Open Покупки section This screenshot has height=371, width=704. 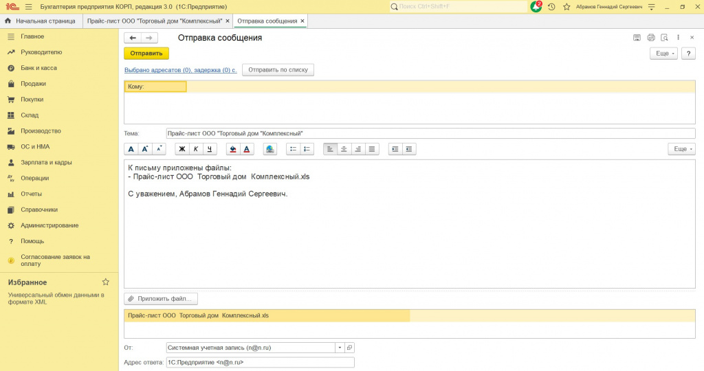(32, 99)
